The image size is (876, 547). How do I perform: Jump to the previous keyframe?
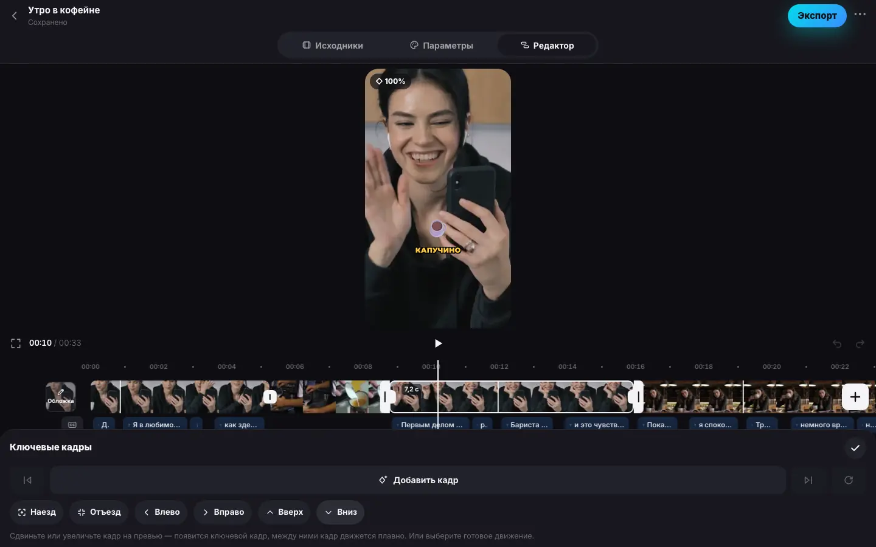tap(27, 480)
